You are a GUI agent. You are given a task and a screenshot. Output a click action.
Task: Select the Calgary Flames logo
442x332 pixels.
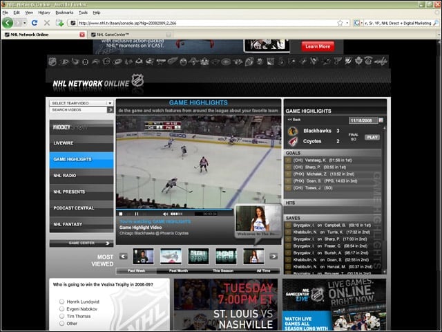(x=106, y=61)
